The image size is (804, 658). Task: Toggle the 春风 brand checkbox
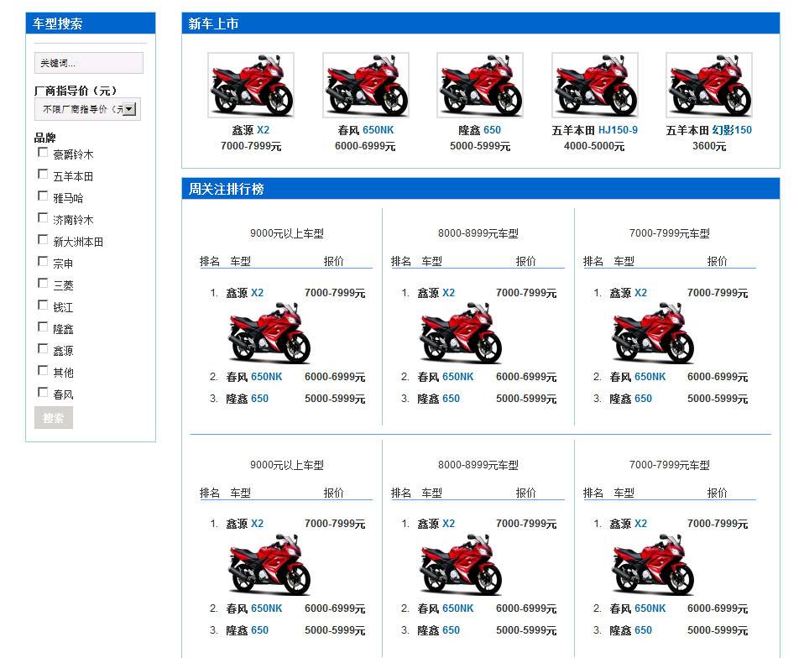pyautogui.click(x=43, y=393)
